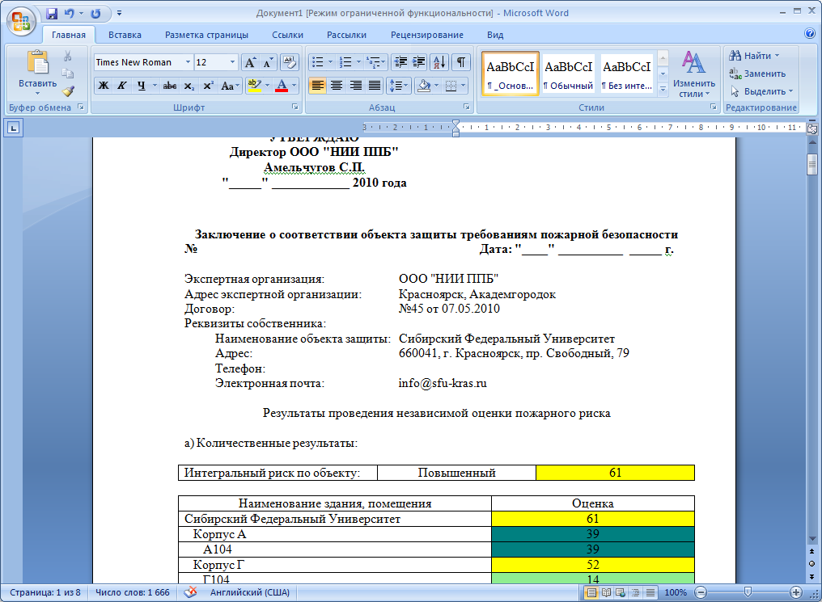The height and width of the screenshot is (602, 822).
Task: Click the Найти find button
Action: (x=754, y=56)
